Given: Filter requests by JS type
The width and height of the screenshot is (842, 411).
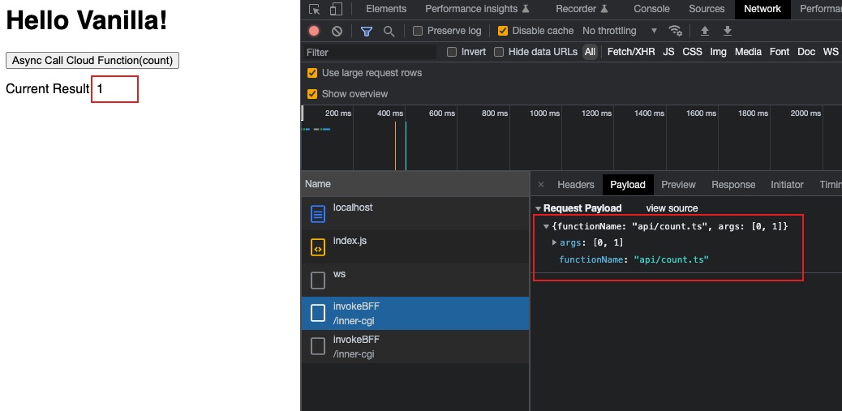Looking at the screenshot, I should [x=668, y=52].
